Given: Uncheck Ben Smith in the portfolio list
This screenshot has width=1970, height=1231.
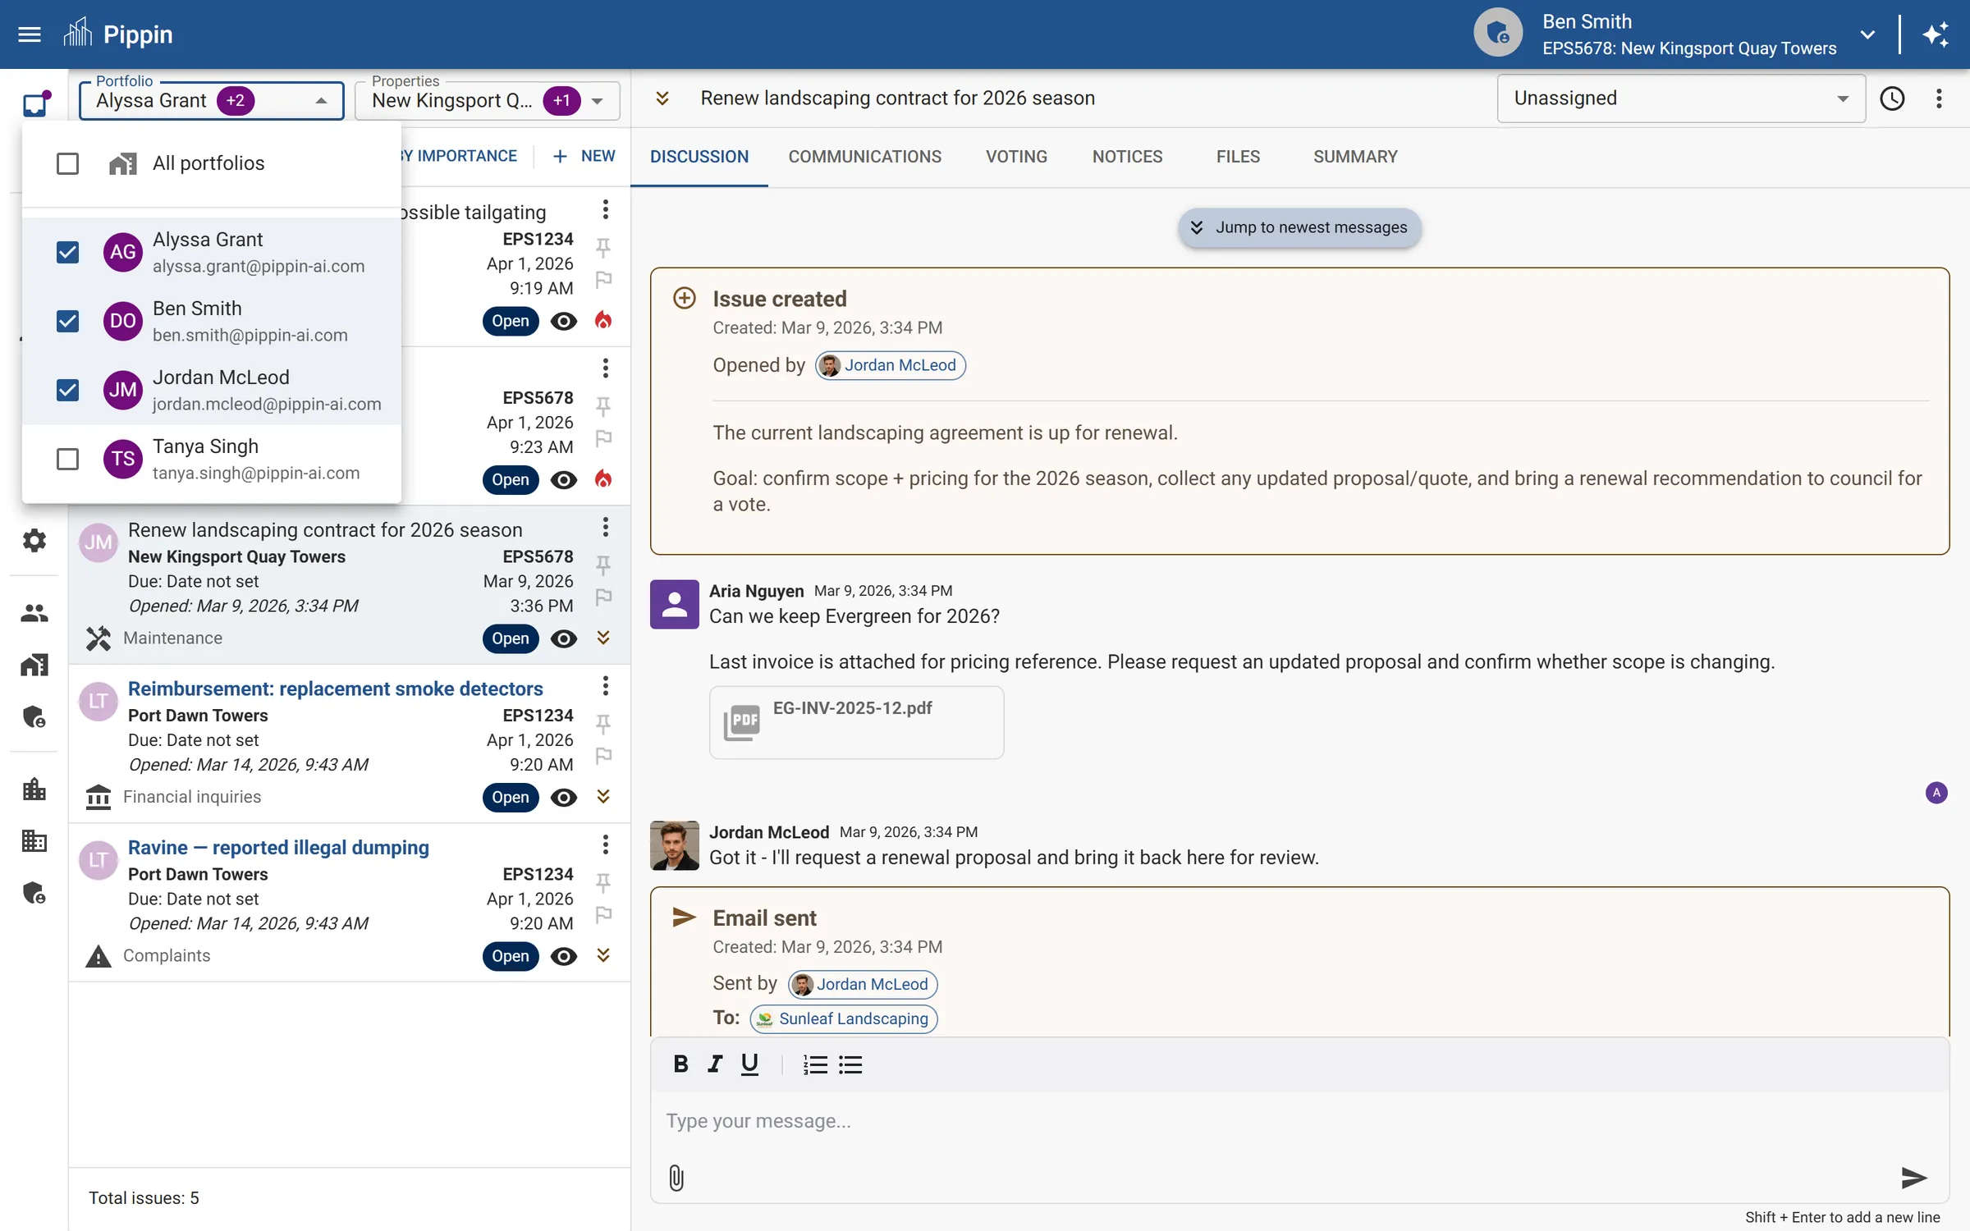Looking at the screenshot, I should 67,321.
